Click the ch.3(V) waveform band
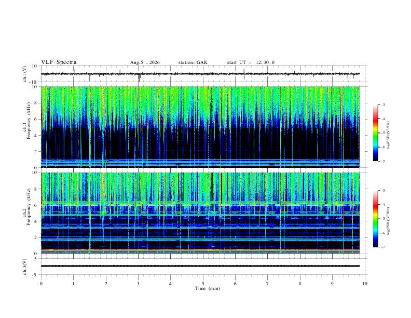Viewport: 411px width, 318px height. coord(200,266)
